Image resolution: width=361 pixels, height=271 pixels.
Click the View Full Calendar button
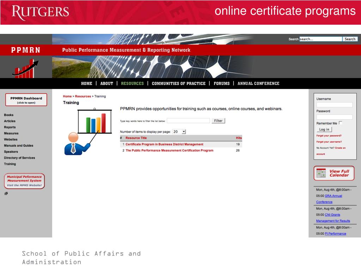334,173
